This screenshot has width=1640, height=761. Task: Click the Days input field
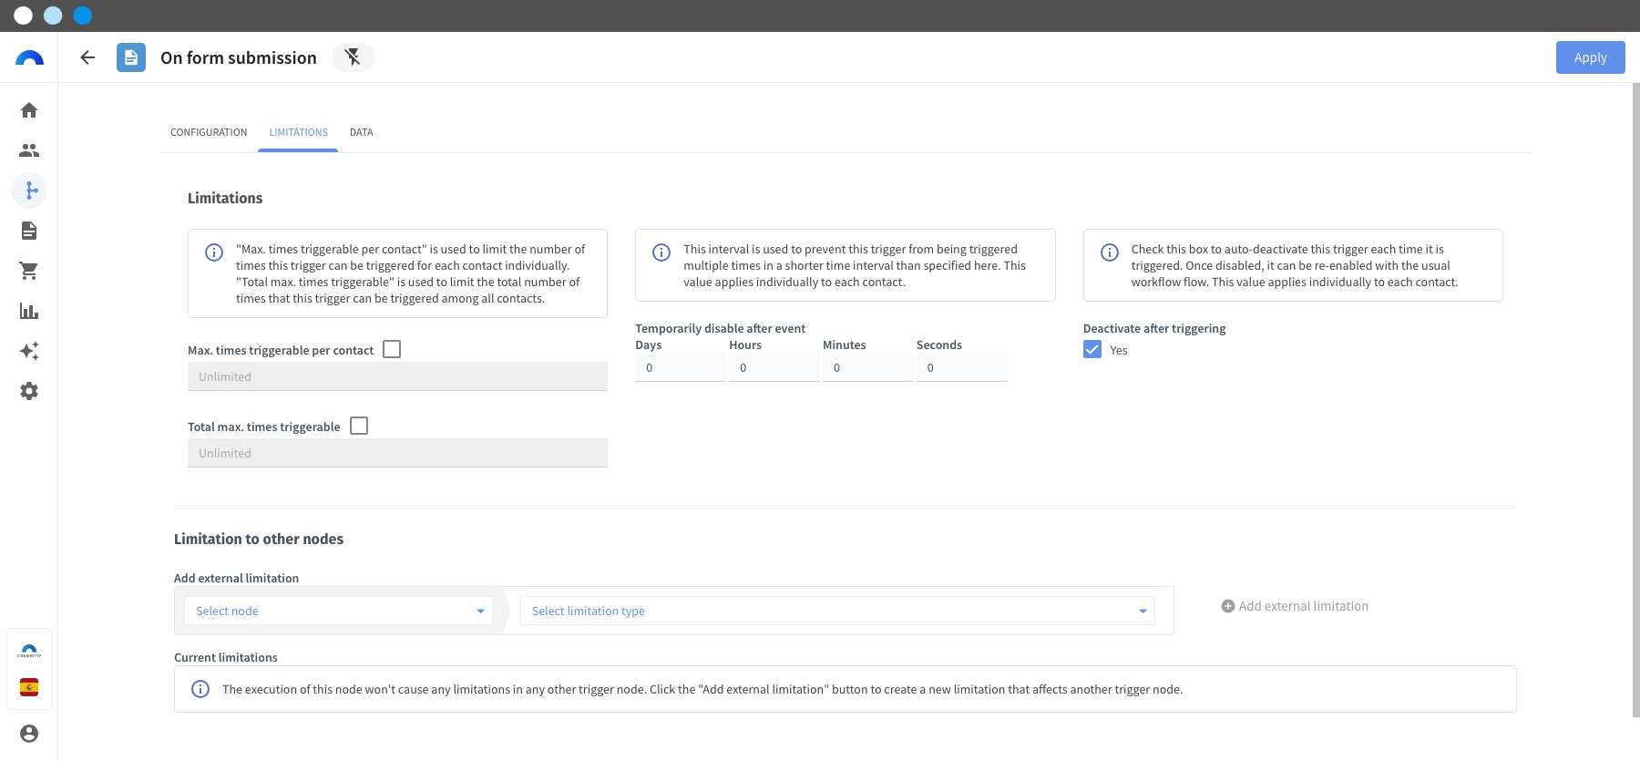(x=681, y=367)
